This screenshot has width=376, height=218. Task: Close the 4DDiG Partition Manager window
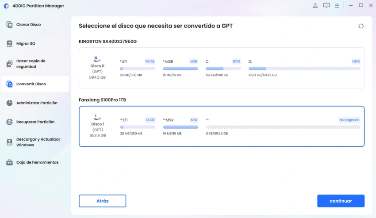pos(371,5)
